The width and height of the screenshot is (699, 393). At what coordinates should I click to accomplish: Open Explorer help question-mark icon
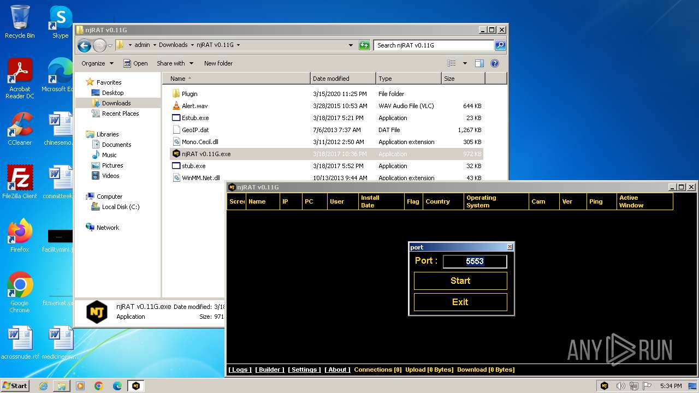pos(495,63)
